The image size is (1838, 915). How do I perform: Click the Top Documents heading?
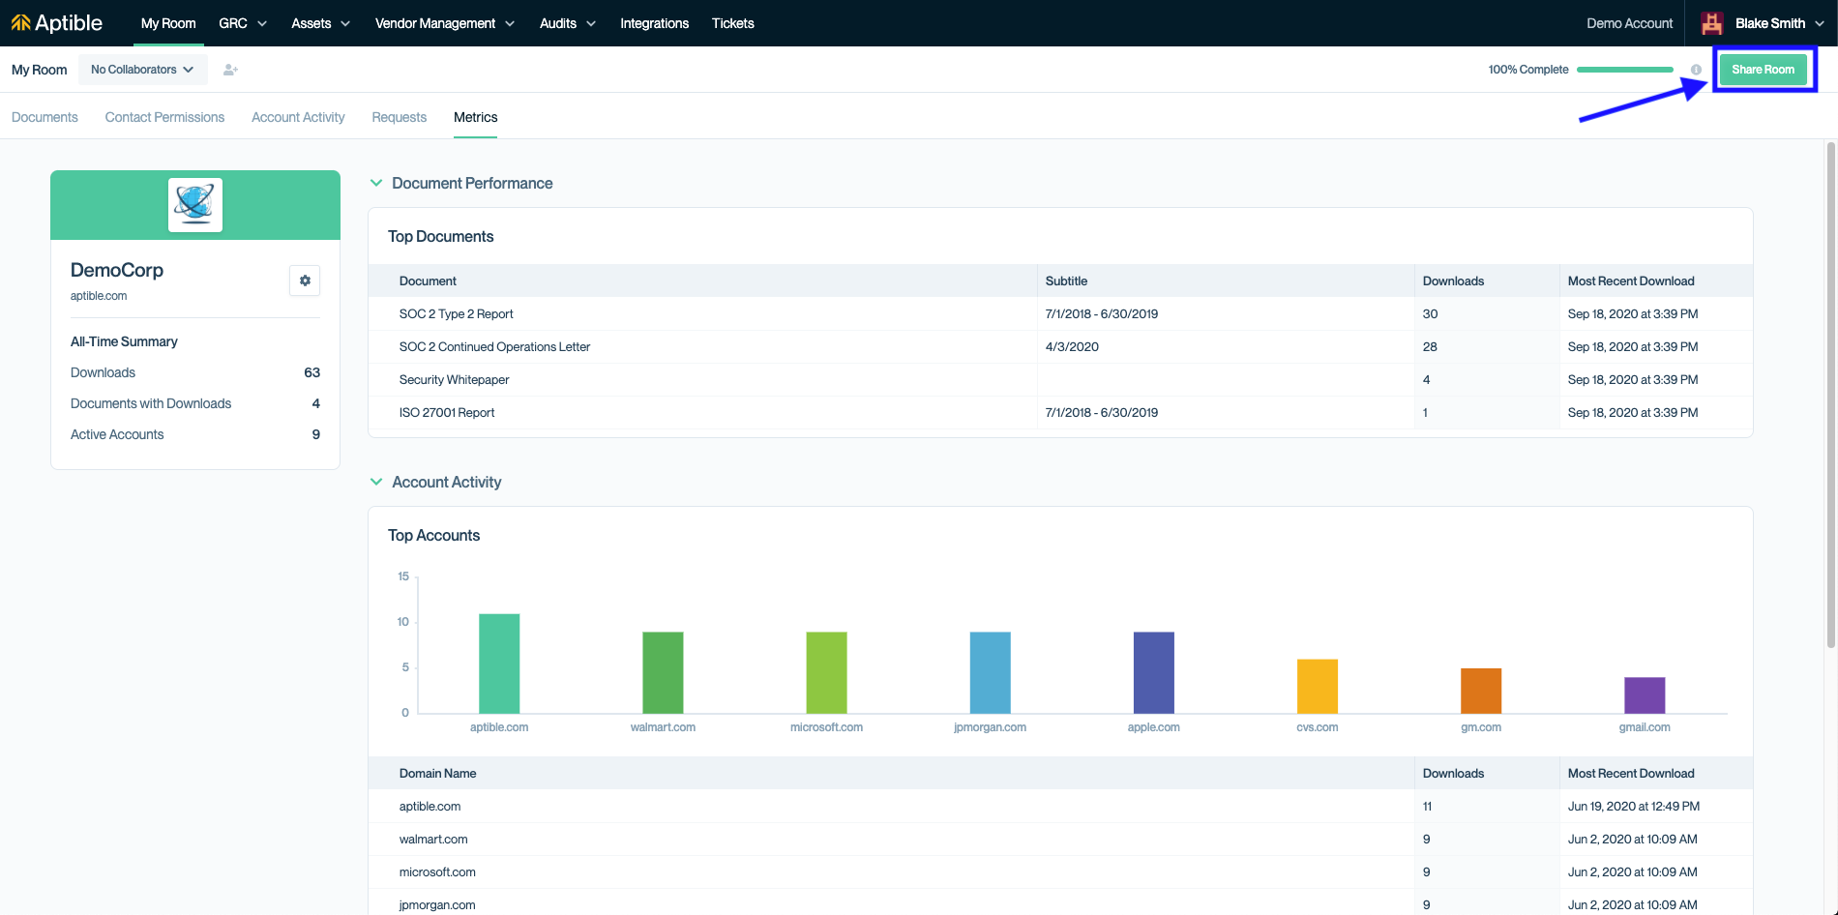click(440, 237)
